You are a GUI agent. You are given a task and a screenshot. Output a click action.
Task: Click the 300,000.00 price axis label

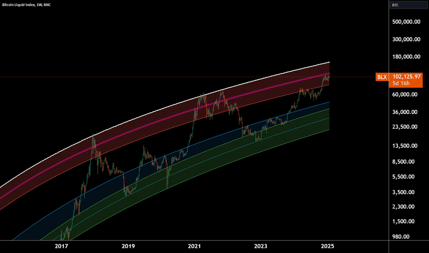coord(406,39)
